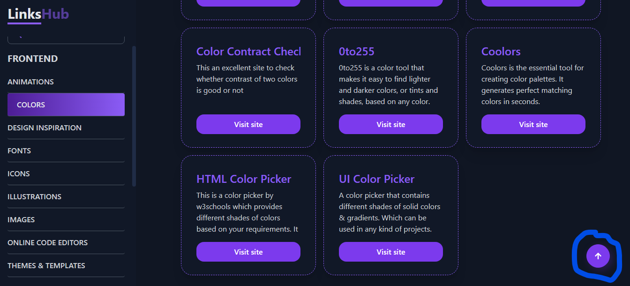The width and height of the screenshot is (630, 286).
Task: Click the FRONTEND section heading
Action: point(32,59)
